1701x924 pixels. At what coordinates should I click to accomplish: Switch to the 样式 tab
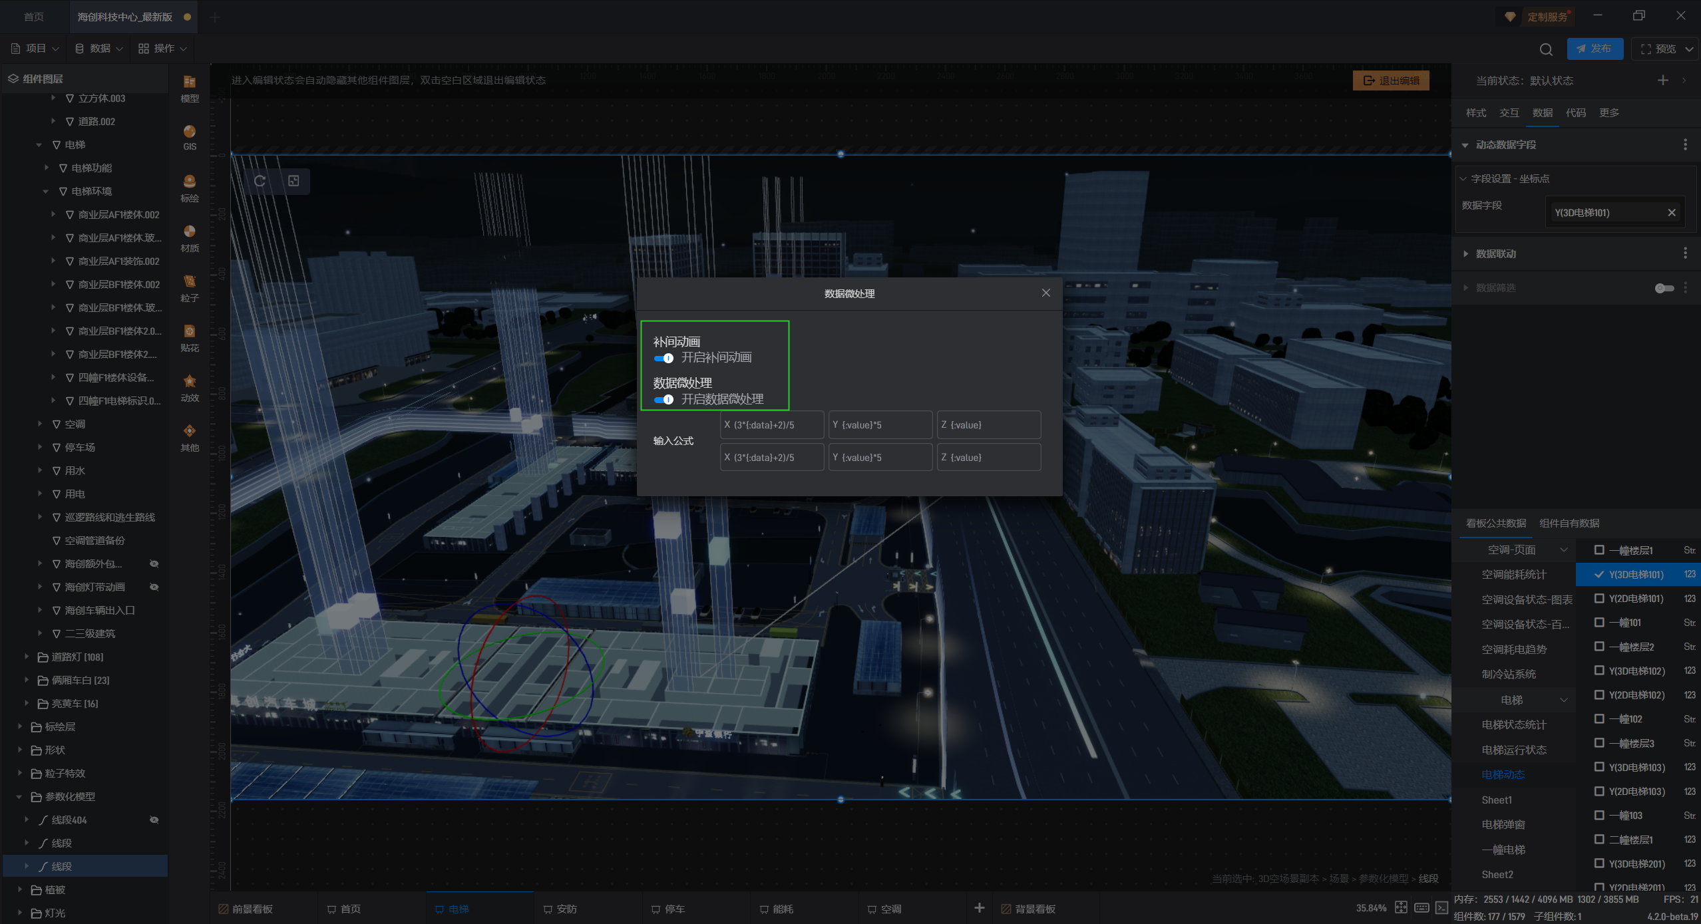pos(1475,112)
